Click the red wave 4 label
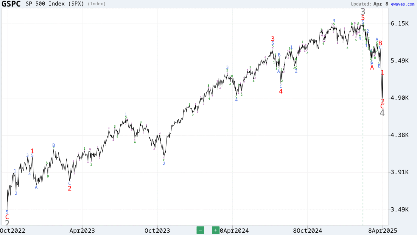The image size is (417, 235). point(281,91)
